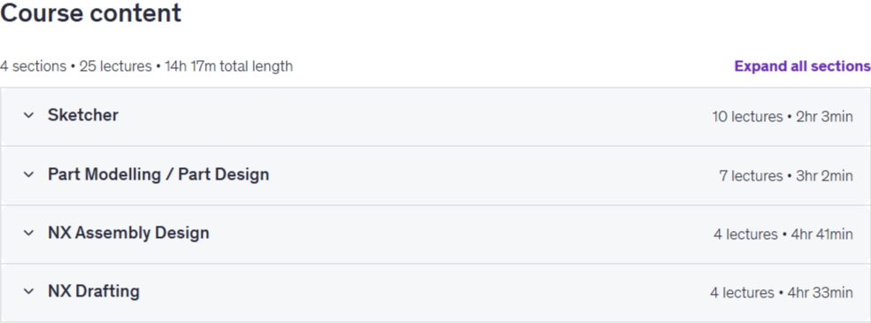Viewport: 871px width, 323px height.
Task: Expand the NX Drafting section chevron
Action: 29,291
